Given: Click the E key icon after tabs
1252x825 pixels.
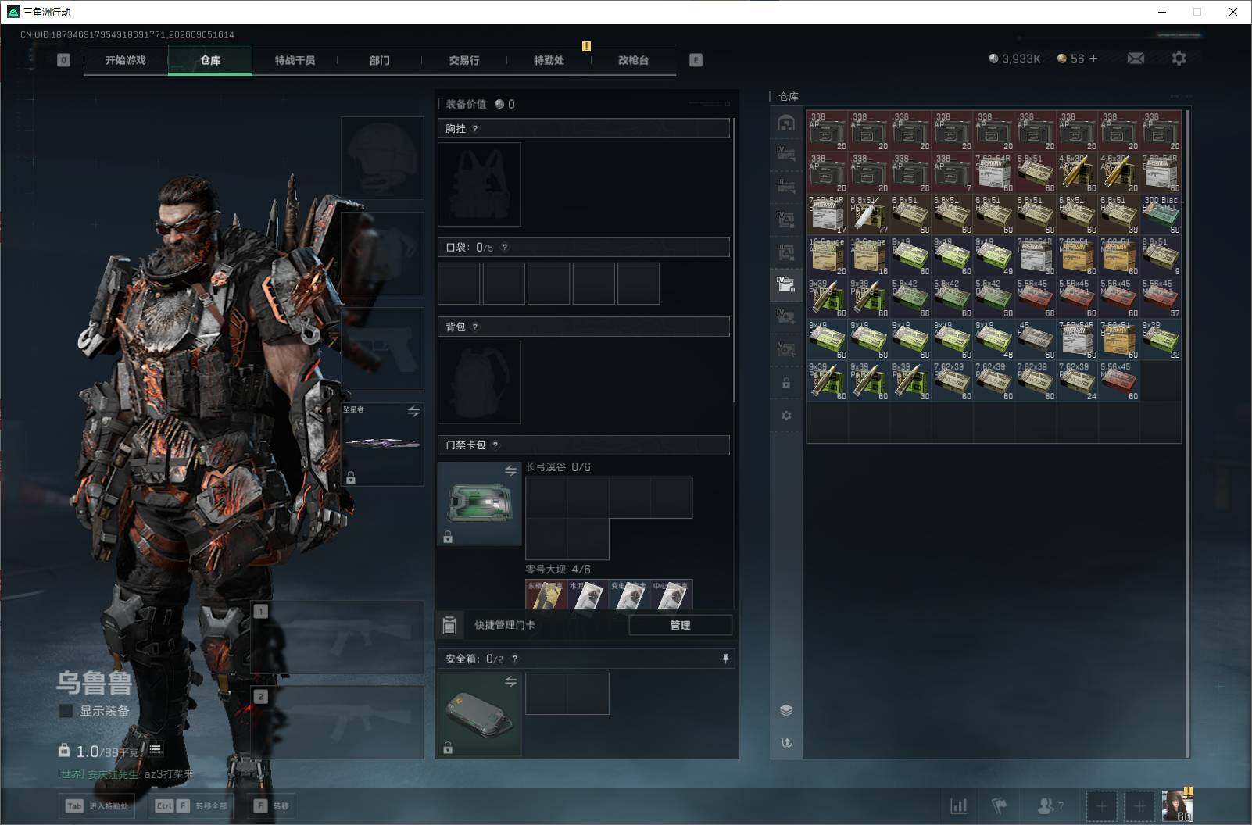Looking at the screenshot, I should 696,60.
